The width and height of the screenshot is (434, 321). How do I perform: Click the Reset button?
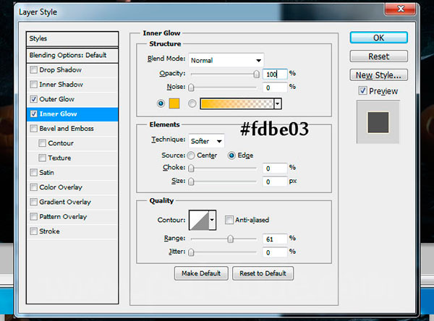pos(378,56)
